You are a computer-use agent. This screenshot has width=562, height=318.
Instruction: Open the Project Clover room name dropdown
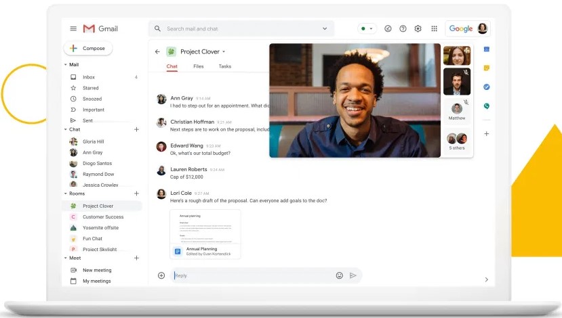coord(224,51)
